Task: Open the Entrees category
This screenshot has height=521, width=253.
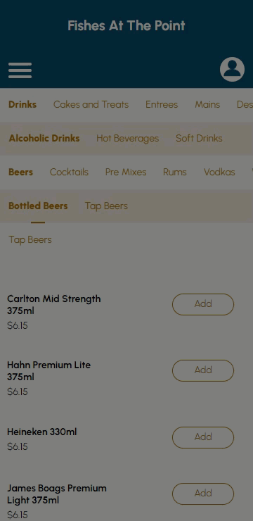Action: pos(162,105)
